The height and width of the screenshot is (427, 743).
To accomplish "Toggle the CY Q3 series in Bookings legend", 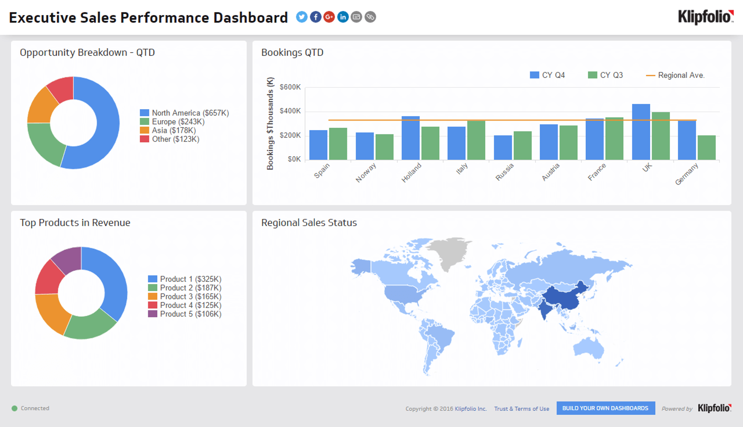I will point(606,75).
